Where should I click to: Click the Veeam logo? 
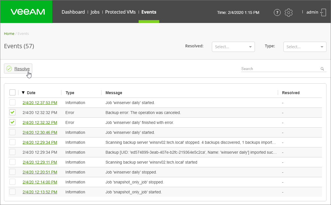pos(28,12)
